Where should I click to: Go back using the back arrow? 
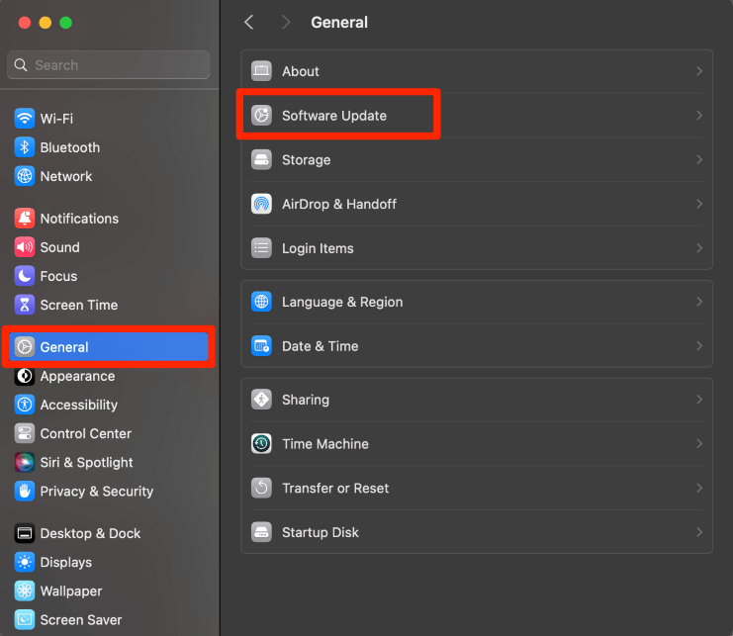[249, 22]
